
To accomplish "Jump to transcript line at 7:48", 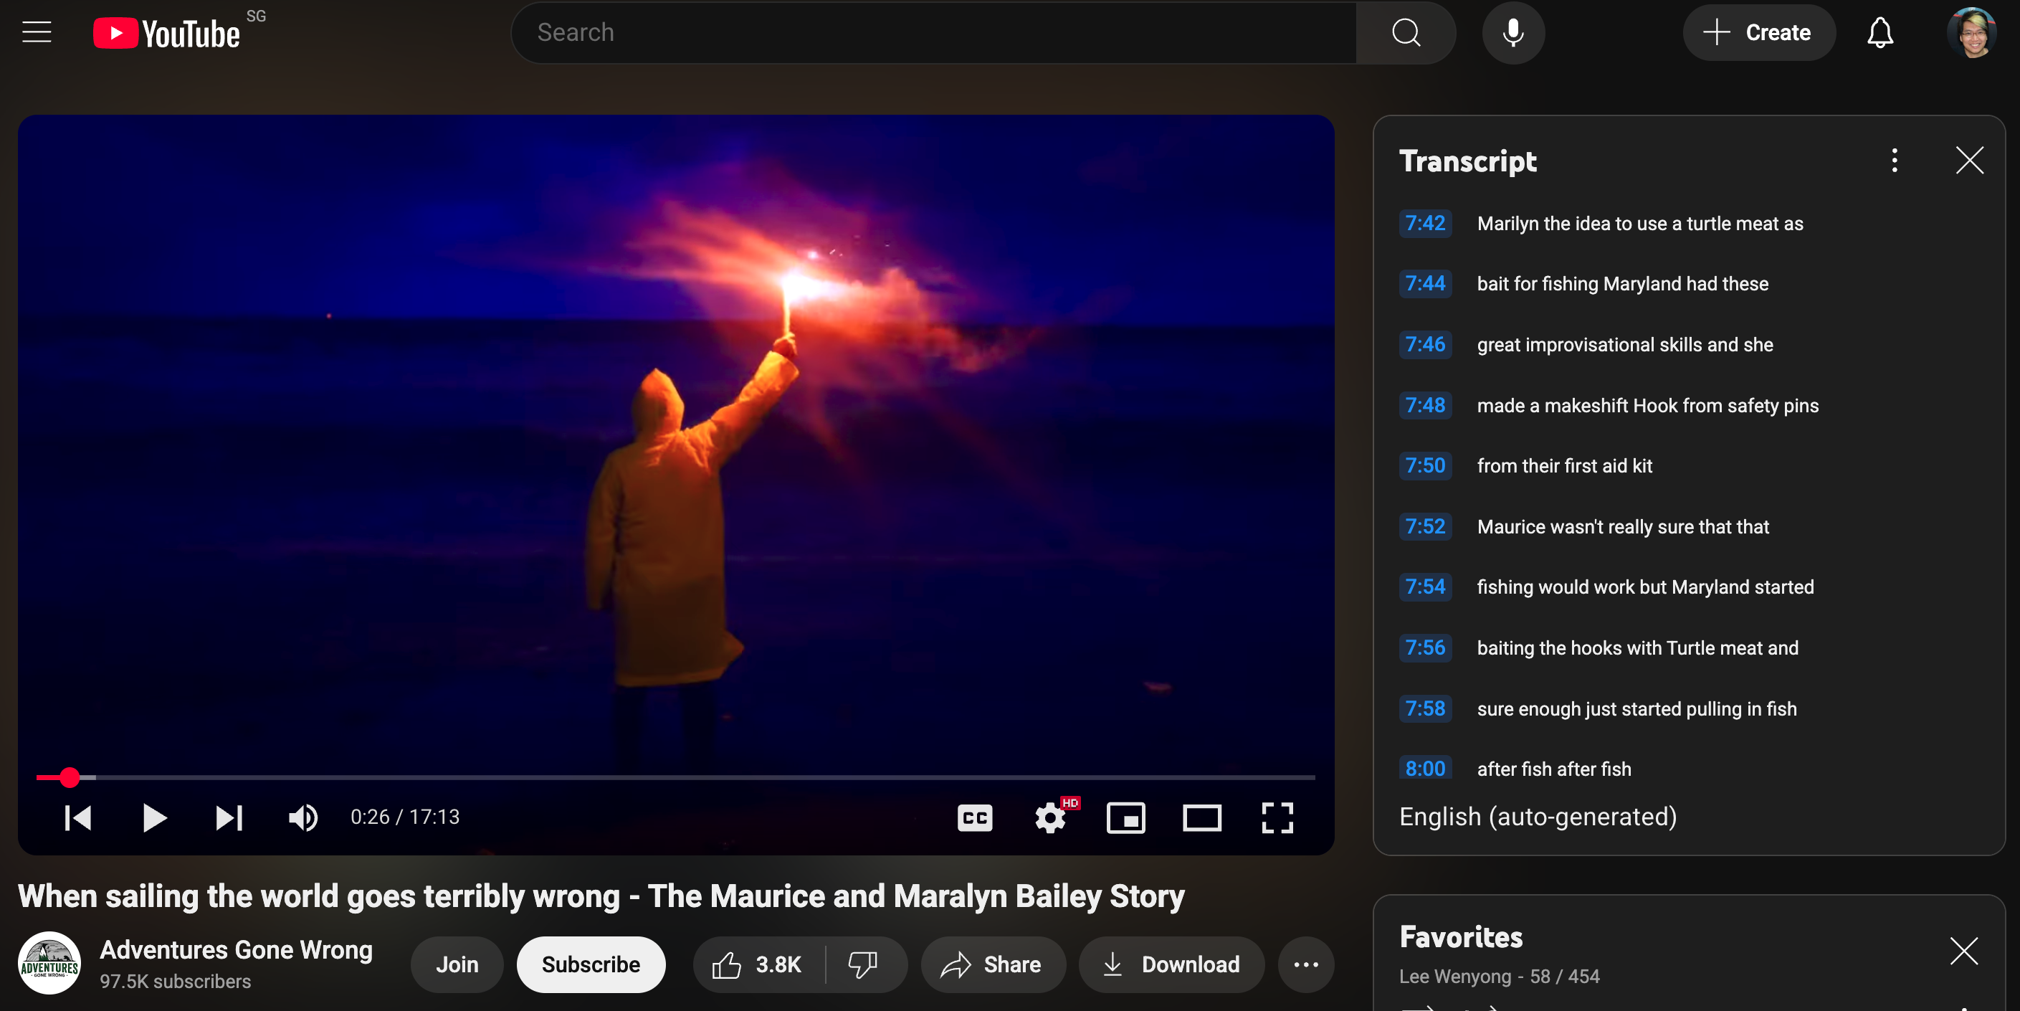I will coord(1425,404).
